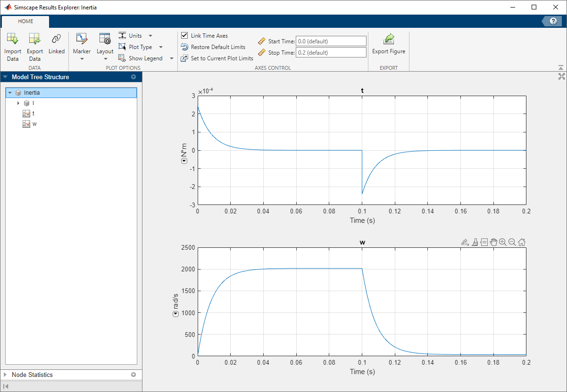Click the Export Figure icon

[x=389, y=40]
